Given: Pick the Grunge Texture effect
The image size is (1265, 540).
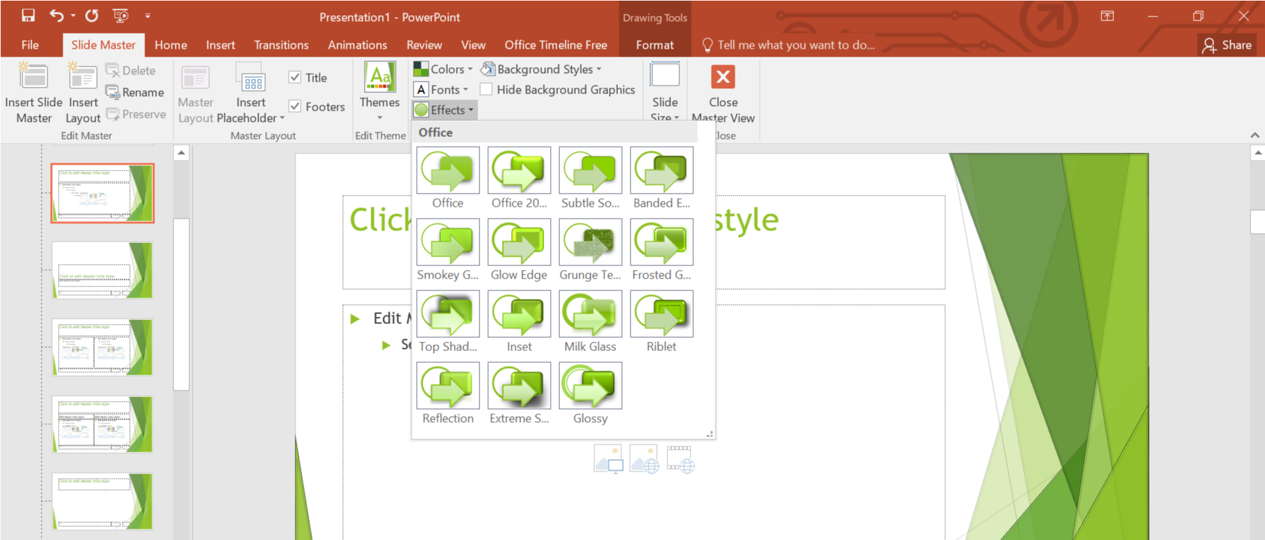Looking at the screenshot, I should (590, 250).
